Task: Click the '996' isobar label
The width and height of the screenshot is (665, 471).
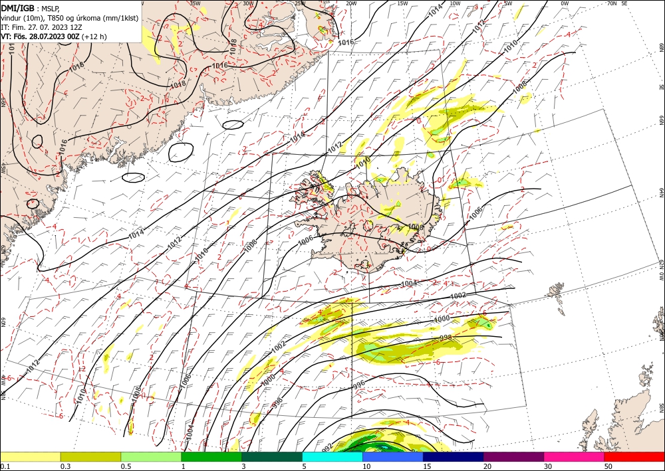Action: [359, 385]
